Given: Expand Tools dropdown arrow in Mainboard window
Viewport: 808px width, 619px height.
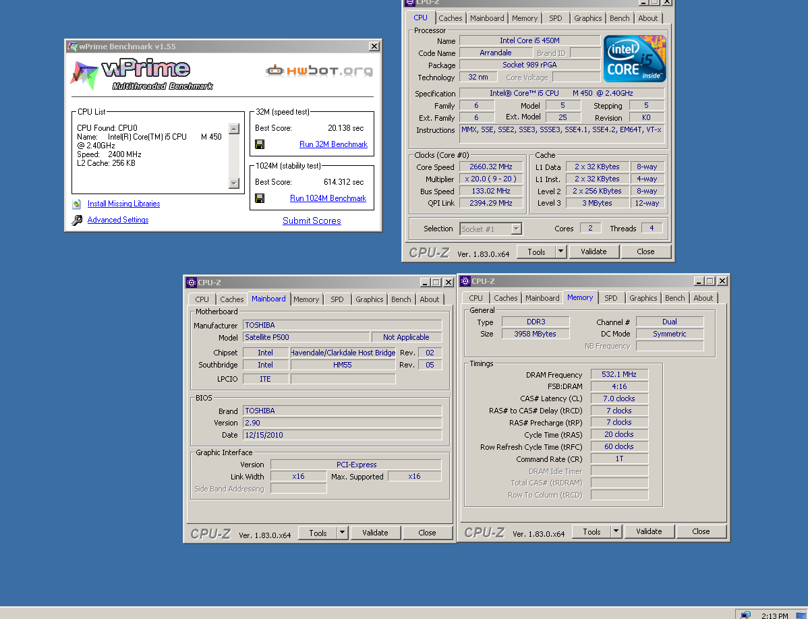Looking at the screenshot, I should 342,533.
